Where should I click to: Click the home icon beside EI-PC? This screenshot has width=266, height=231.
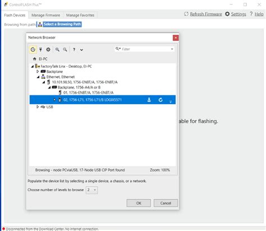(34, 59)
